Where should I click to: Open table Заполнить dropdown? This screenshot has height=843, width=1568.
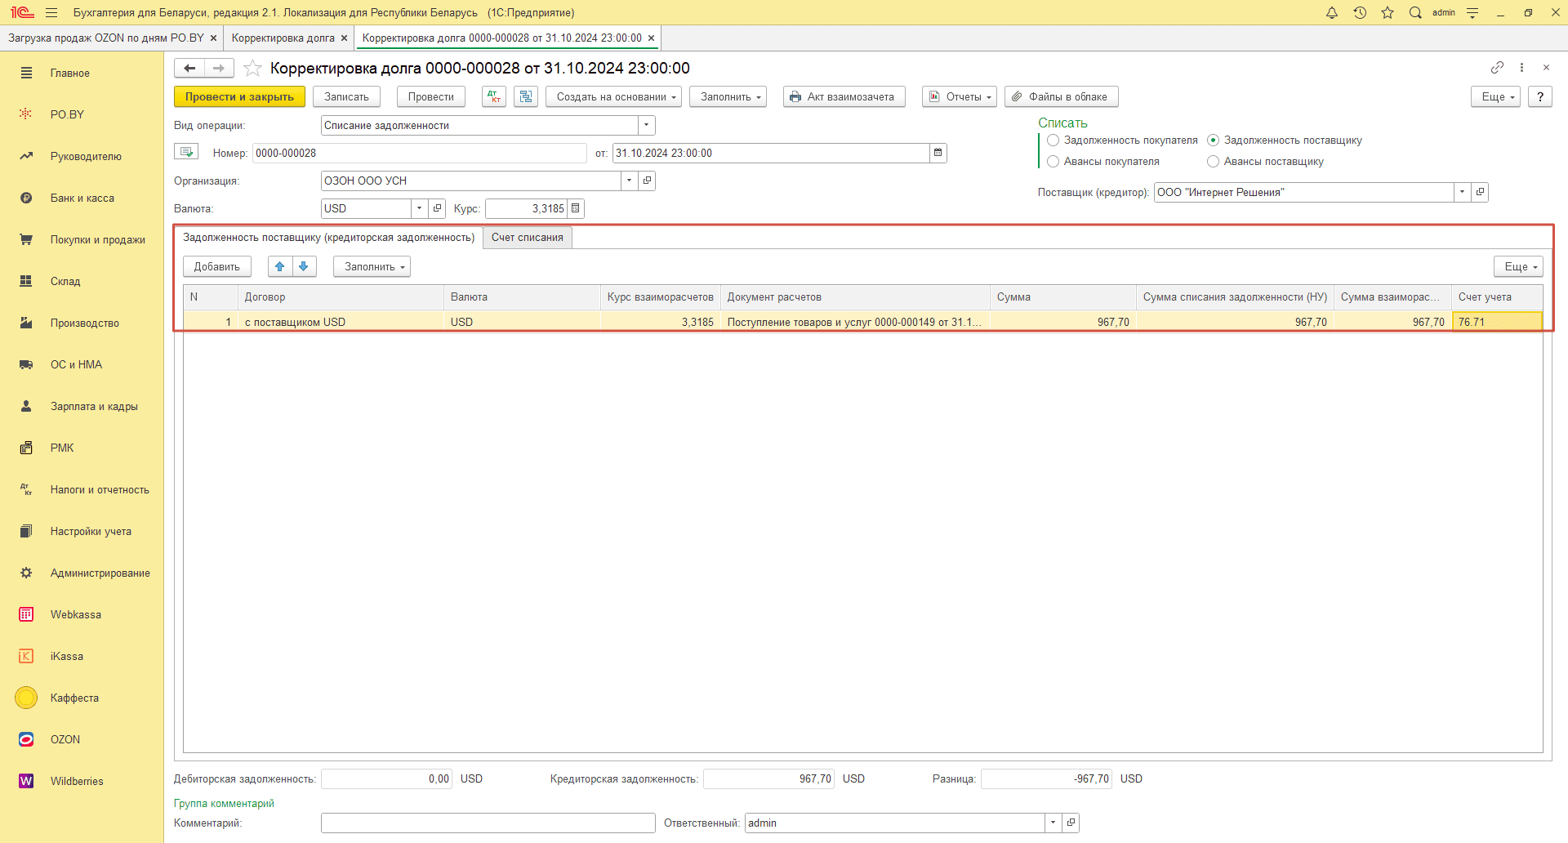click(x=372, y=266)
